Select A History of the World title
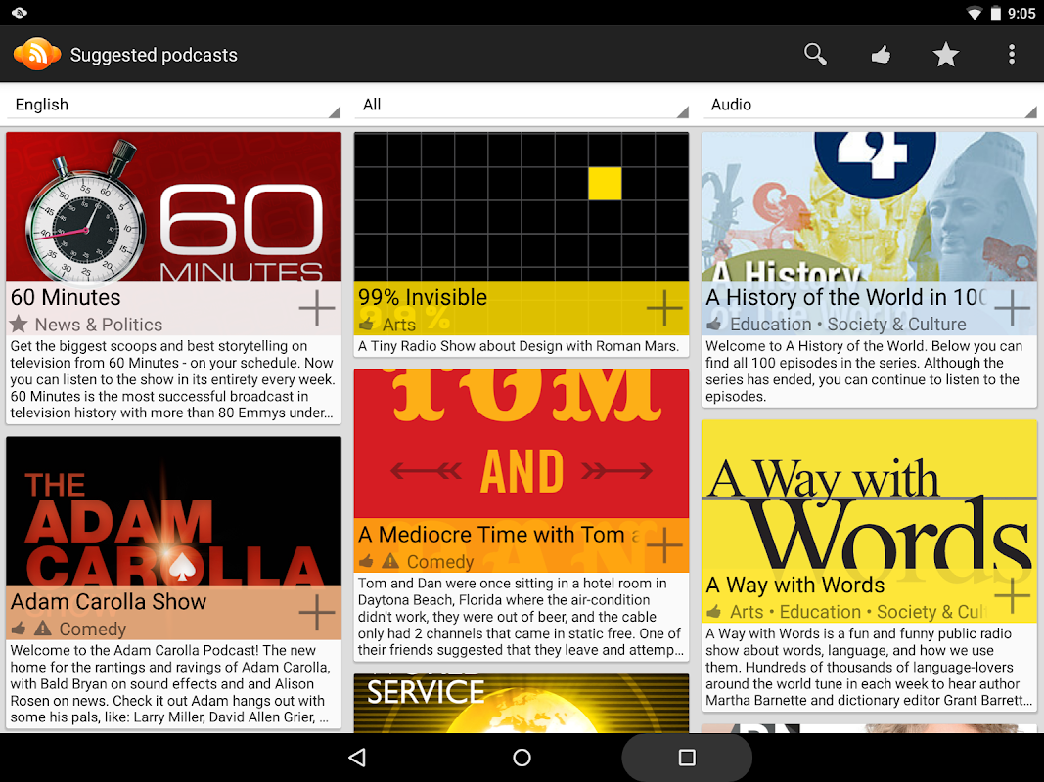The height and width of the screenshot is (782, 1044). [x=847, y=297]
